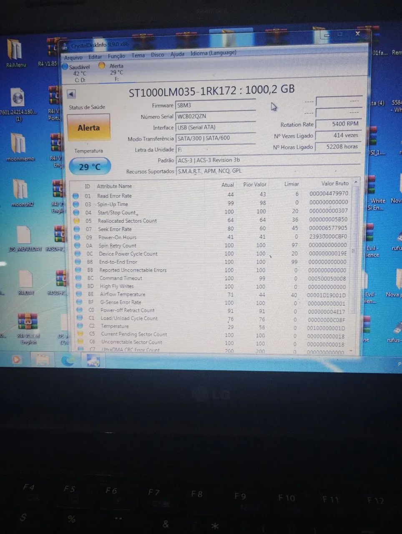Image resolution: width=402 pixels, height=534 pixels.
Task: Select the R4i V1.1.rd English archive icon
Action: (28, 329)
